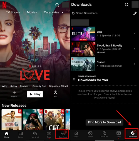
Task: Open Elite thumbnail
Action: [x=83, y=34]
